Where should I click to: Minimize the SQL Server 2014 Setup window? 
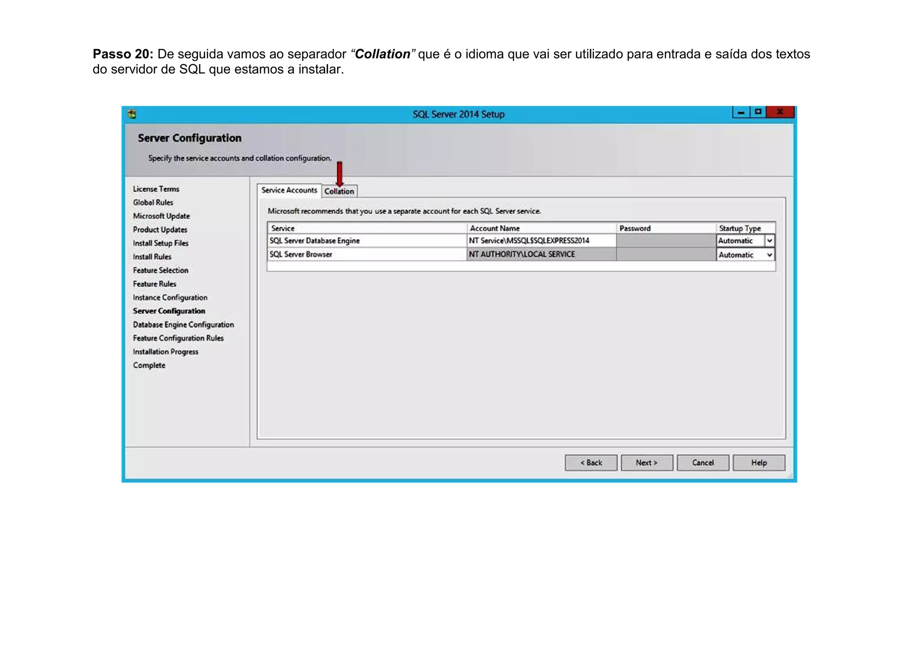pos(741,112)
